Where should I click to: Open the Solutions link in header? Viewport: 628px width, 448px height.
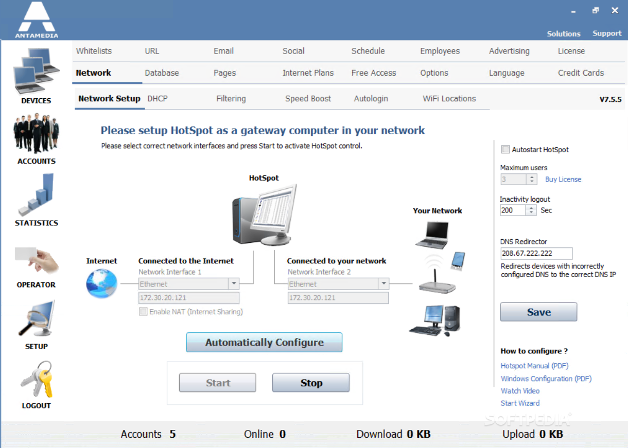[x=564, y=33]
